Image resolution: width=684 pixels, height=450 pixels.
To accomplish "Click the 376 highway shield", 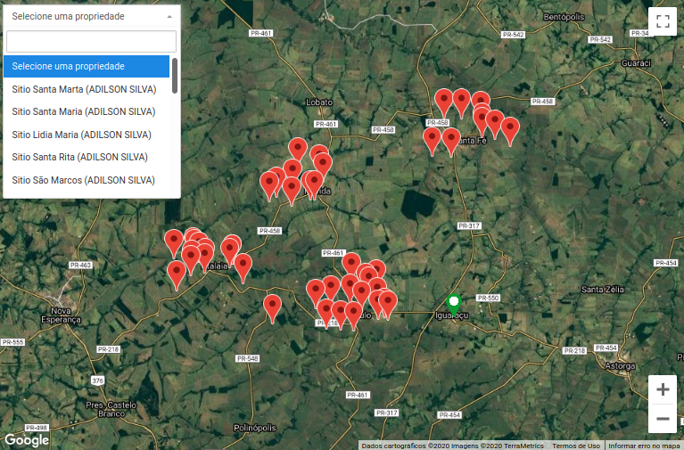I will pyautogui.click(x=98, y=380).
